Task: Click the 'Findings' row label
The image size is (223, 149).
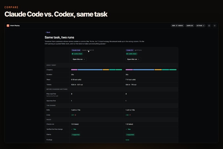Action: coord(49,140)
